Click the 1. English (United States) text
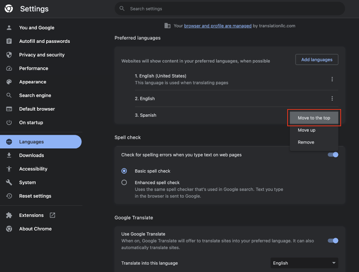Screen dimensions: 359x272 161,76
